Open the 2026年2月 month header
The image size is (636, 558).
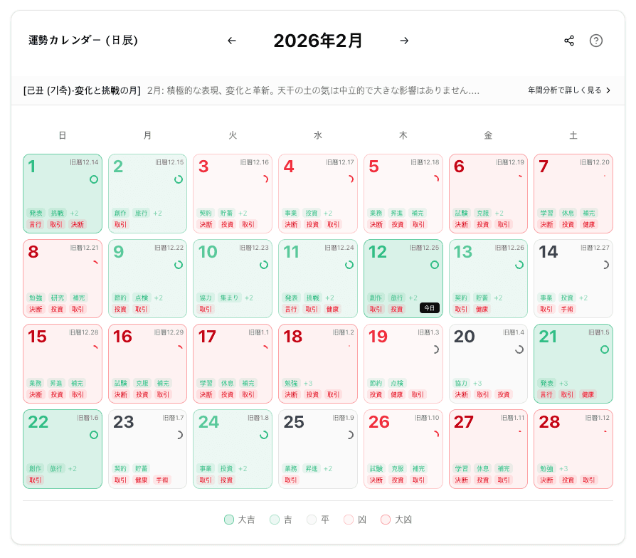(317, 41)
